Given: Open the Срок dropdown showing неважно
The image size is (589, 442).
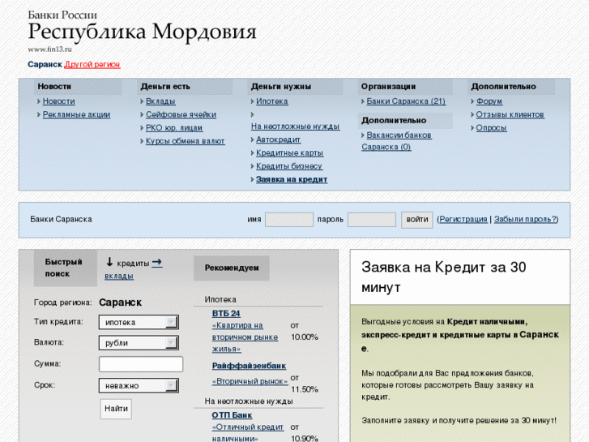Looking at the screenshot, I should pos(171,386).
